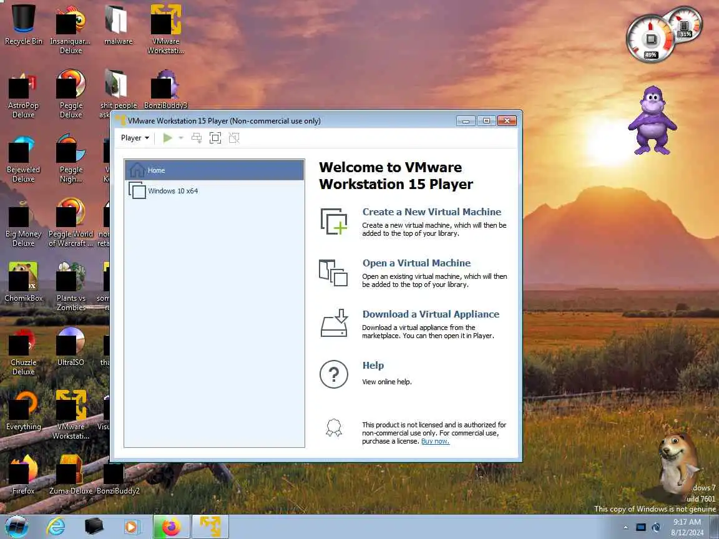Screen dimensions: 719x539
Task: Click the purple Bonzi gorilla character
Action: click(x=652, y=120)
